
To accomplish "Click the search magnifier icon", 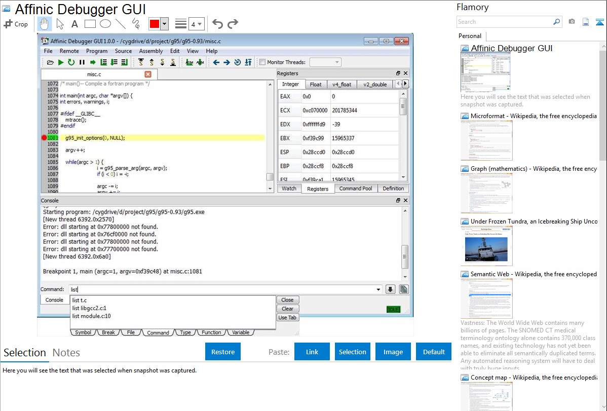I will coord(556,22).
